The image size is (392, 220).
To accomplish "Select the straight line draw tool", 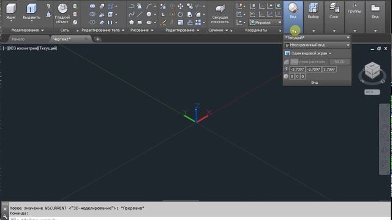I will [140, 14].
